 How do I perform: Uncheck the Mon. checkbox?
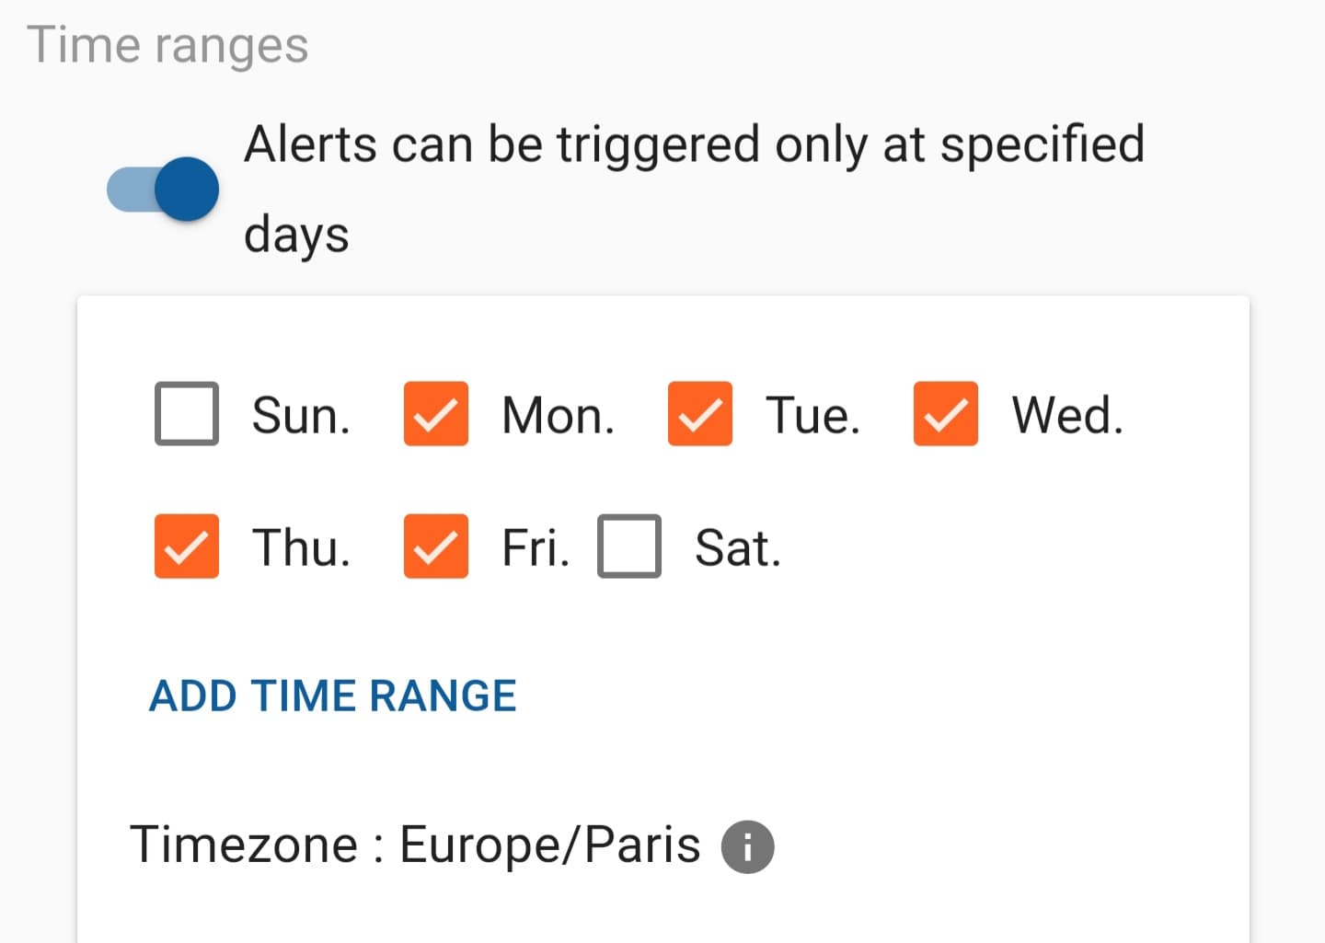436,414
